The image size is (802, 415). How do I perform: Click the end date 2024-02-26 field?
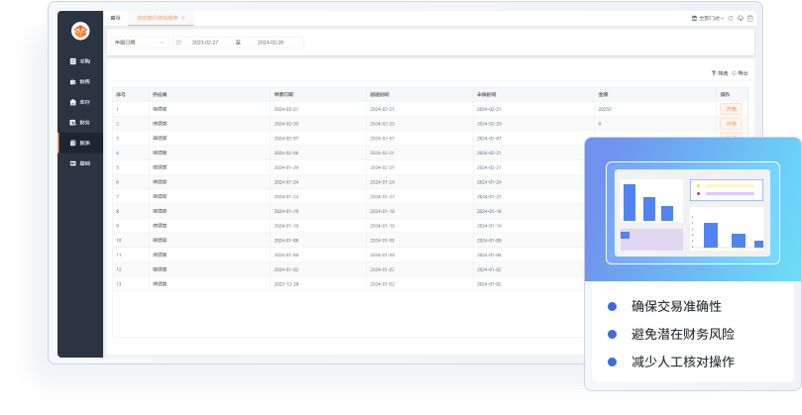pyautogui.click(x=271, y=43)
